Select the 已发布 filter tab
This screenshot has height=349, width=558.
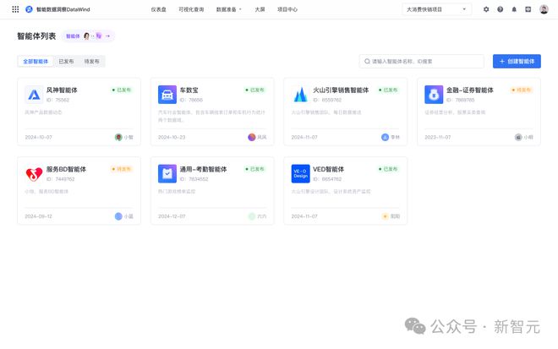(x=66, y=62)
